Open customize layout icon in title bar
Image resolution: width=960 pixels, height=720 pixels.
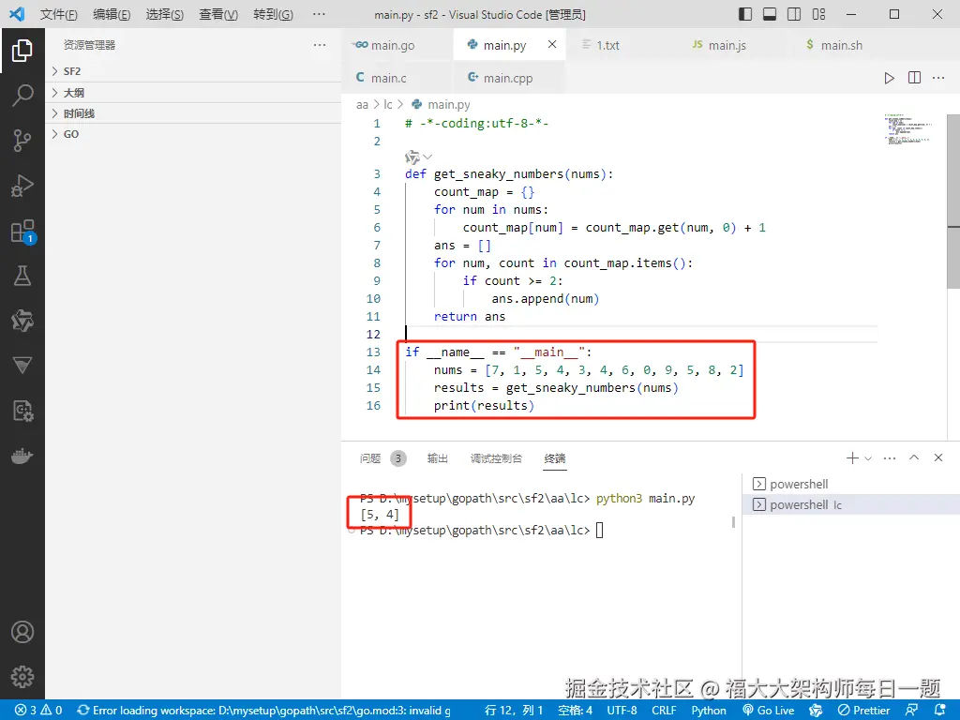(x=818, y=14)
